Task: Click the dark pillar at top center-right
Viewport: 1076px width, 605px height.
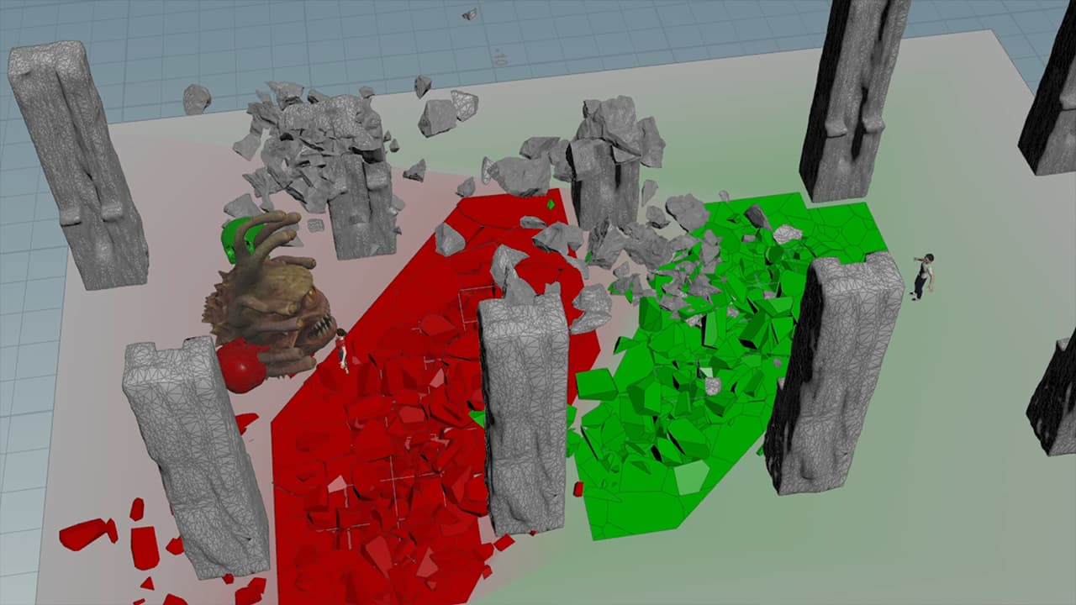Action: click(853, 97)
